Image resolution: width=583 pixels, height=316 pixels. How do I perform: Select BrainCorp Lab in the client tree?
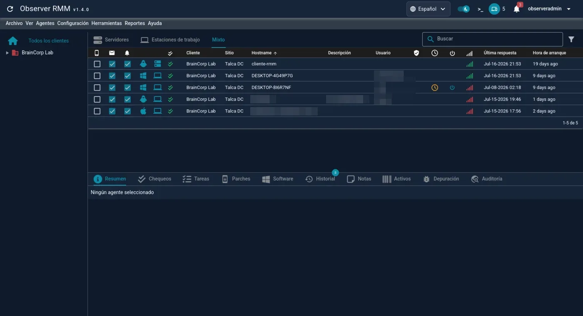(x=37, y=53)
